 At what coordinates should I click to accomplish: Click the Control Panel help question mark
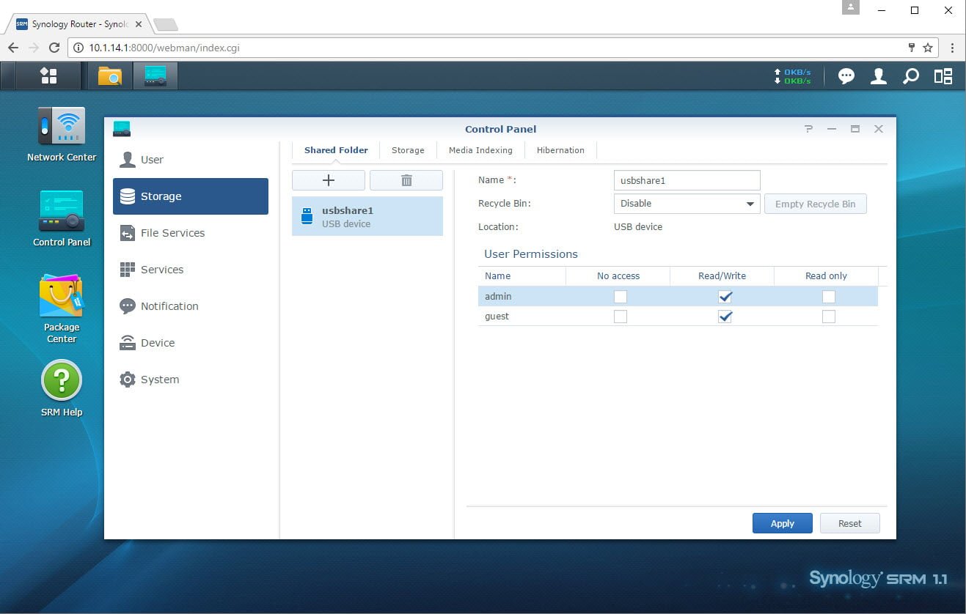pos(808,129)
